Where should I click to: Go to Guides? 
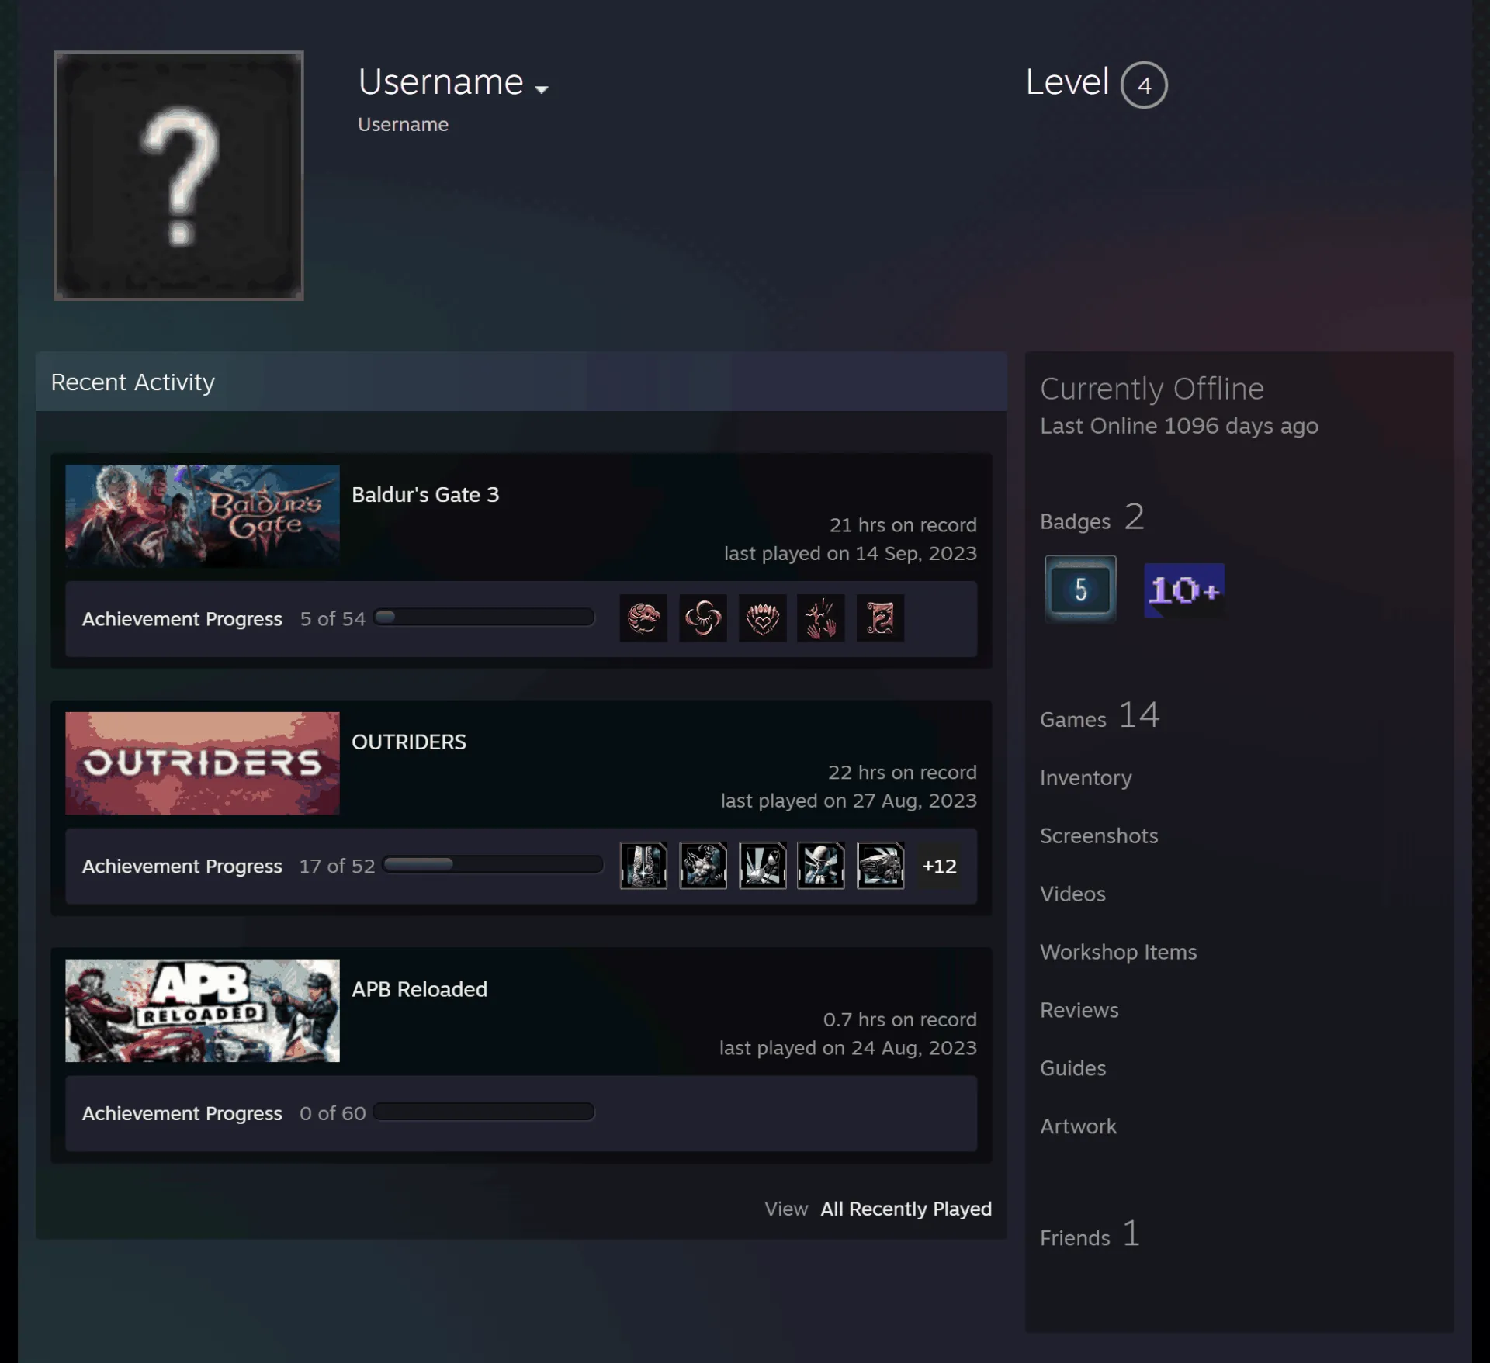1072,1068
